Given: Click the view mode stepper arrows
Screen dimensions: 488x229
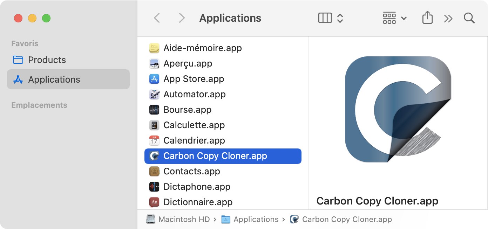Looking at the screenshot, I should (340, 18).
